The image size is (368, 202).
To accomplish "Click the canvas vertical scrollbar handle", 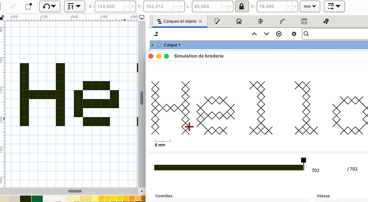I will point(142,98).
